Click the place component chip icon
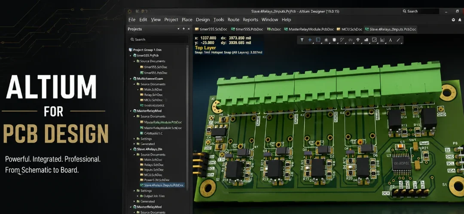Image resolution: width=464 pixels, height=214 pixels. point(334,40)
